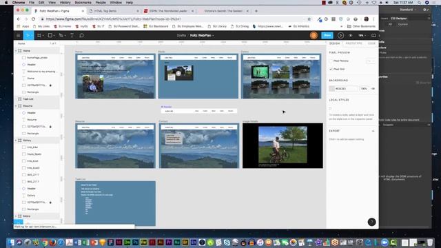Click the Drafts breadcrumb link

click(x=181, y=35)
